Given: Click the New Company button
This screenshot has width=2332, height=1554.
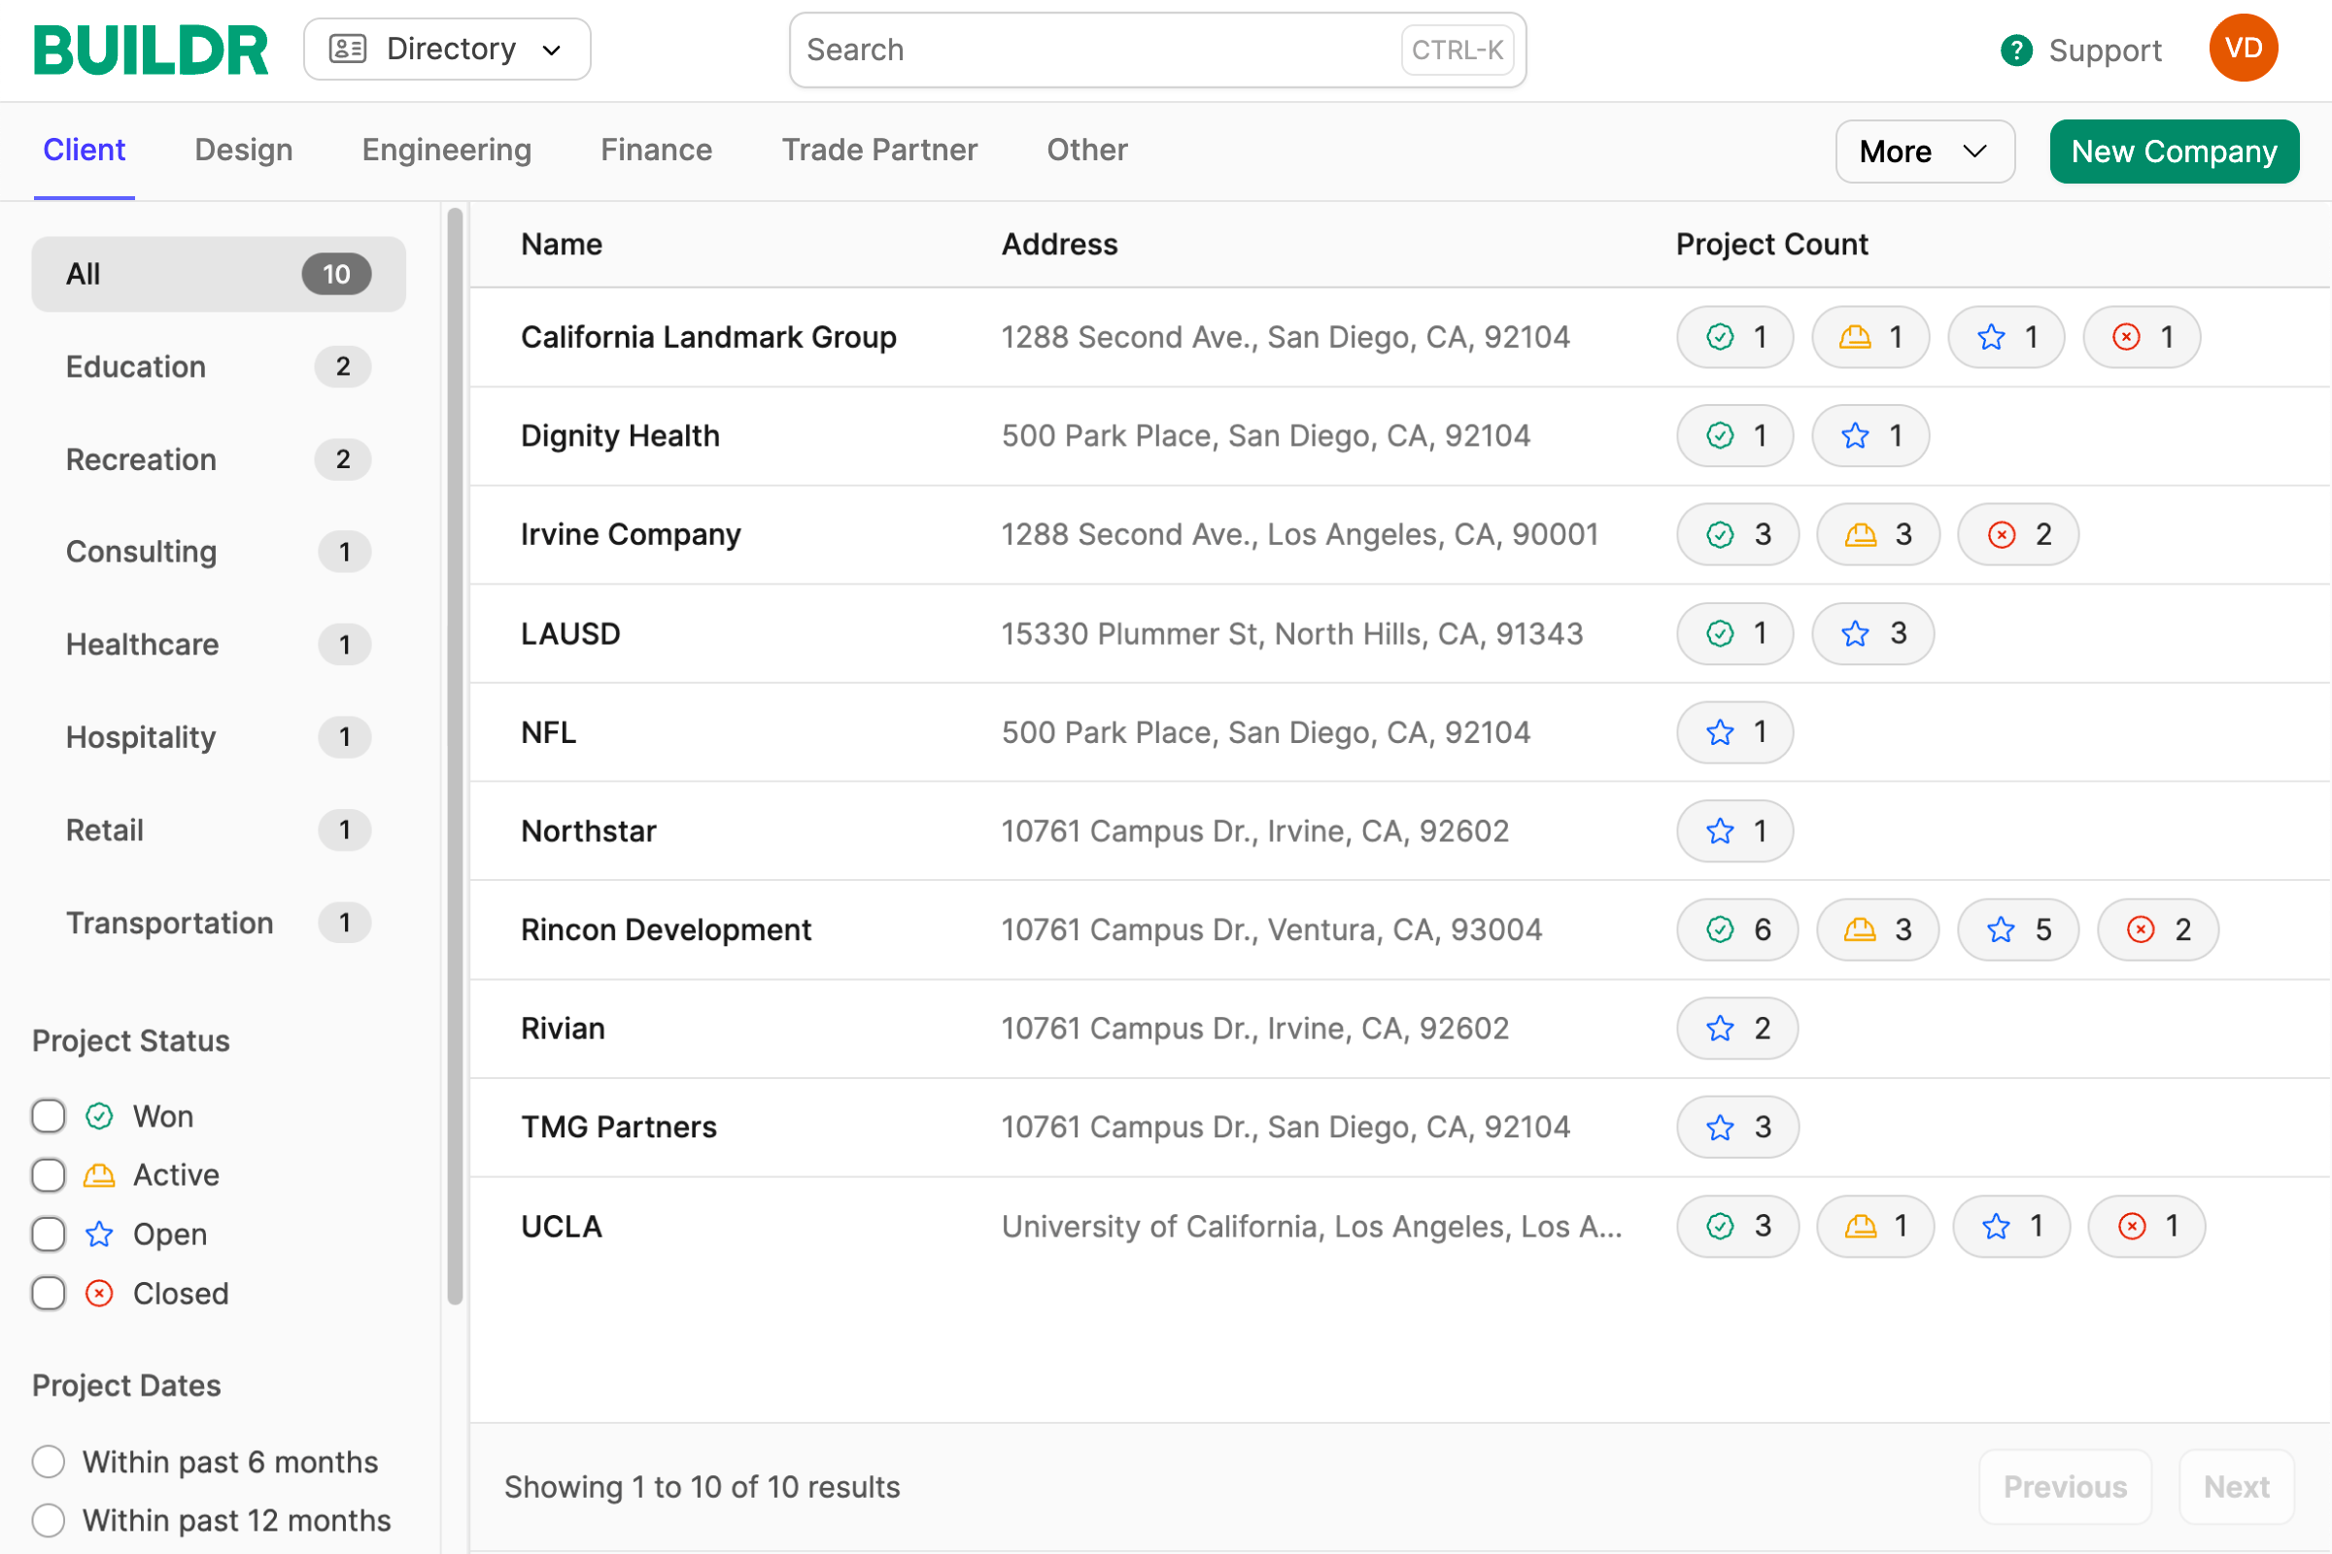Looking at the screenshot, I should 2174,152.
